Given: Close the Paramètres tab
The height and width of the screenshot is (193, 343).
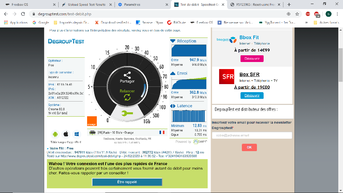Looking at the screenshot, I should 167,4.
